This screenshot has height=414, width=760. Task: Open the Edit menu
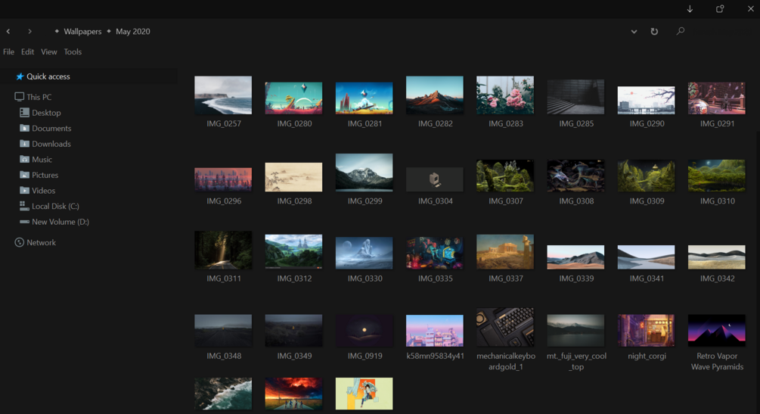click(x=28, y=51)
